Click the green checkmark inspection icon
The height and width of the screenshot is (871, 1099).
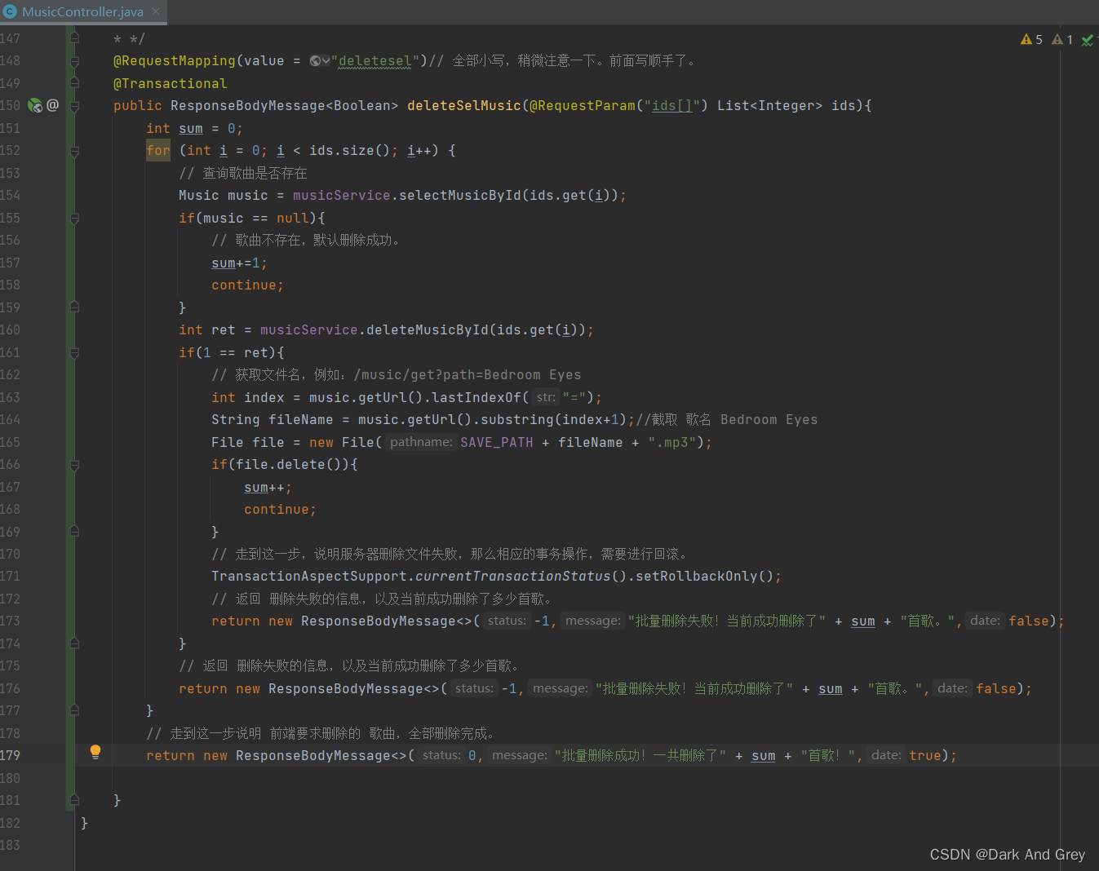(1087, 40)
